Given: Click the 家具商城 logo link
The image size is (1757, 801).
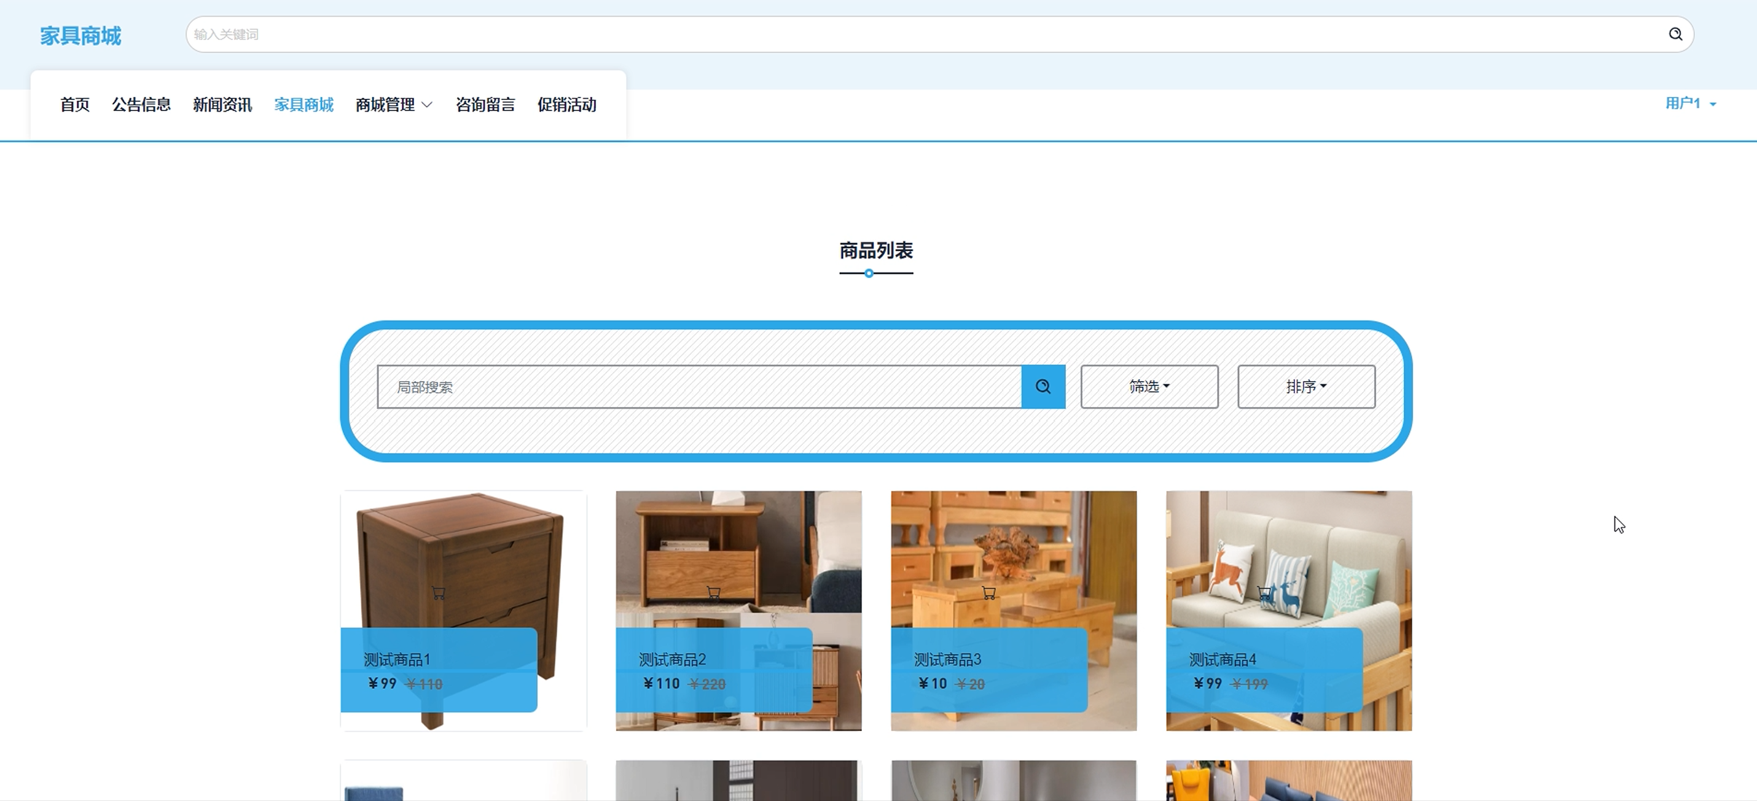Looking at the screenshot, I should coord(80,36).
